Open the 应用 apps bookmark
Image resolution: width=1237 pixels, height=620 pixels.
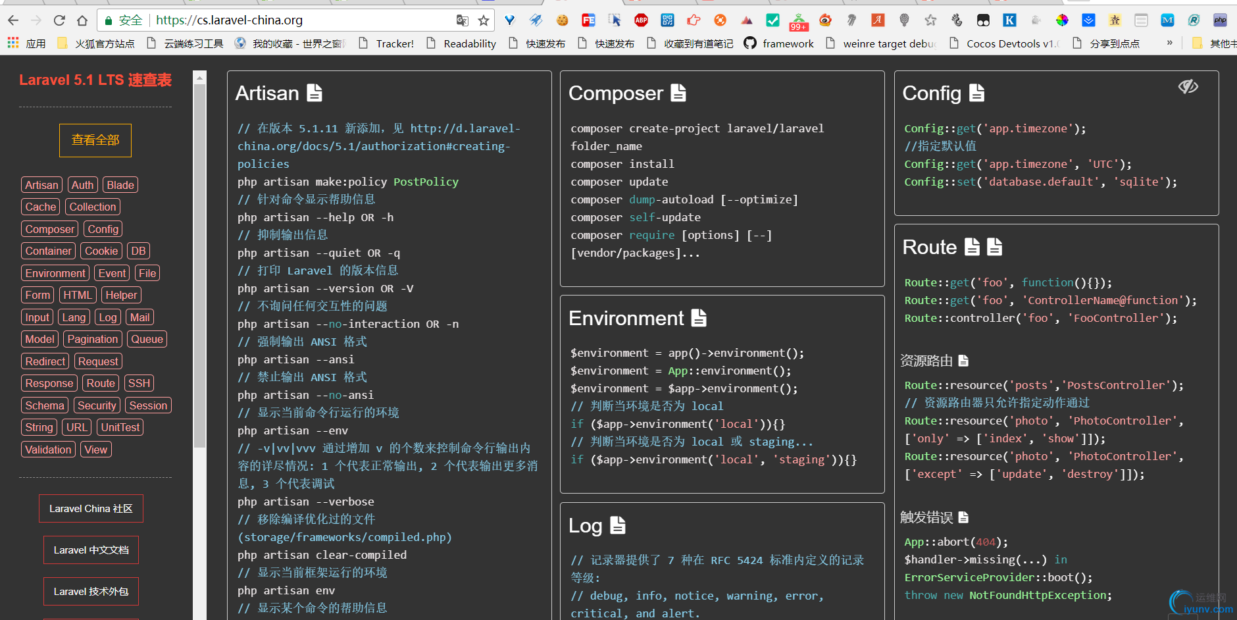26,43
